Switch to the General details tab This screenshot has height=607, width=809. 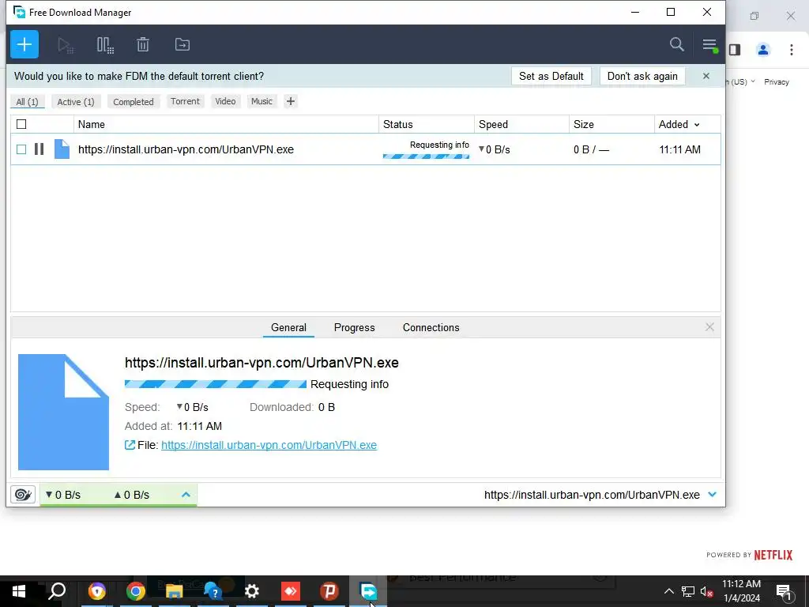coord(288,327)
